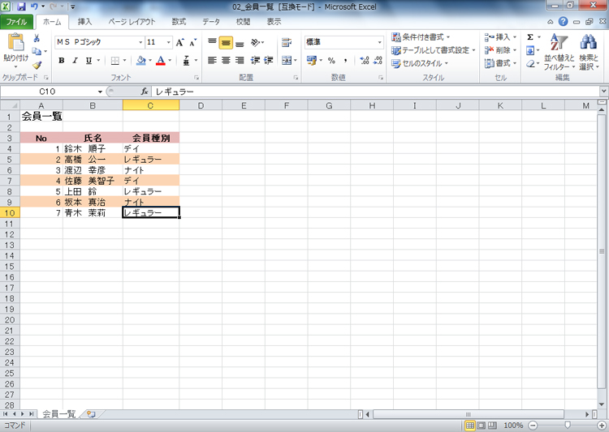Click the zoom slider handle
Image resolution: width=609 pixels, height=432 pixels.
(568, 426)
